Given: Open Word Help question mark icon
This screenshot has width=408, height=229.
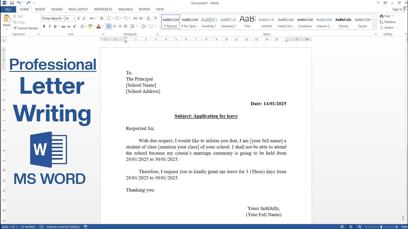Looking at the screenshot, I should coord(378,3).
